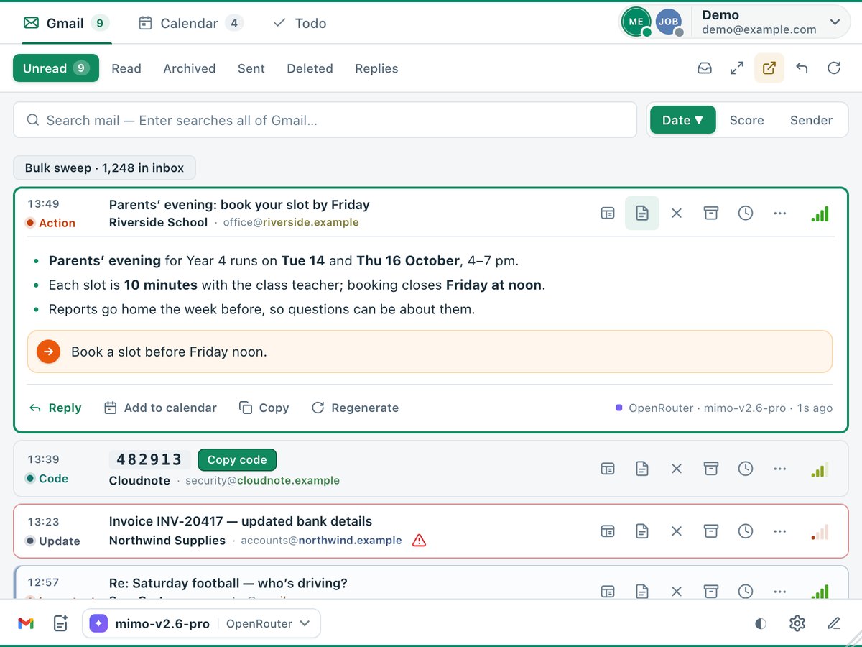Open more options for Northwind Supplies email
Viewport: 862px width, 647px height.
click(x=780, y=531)
